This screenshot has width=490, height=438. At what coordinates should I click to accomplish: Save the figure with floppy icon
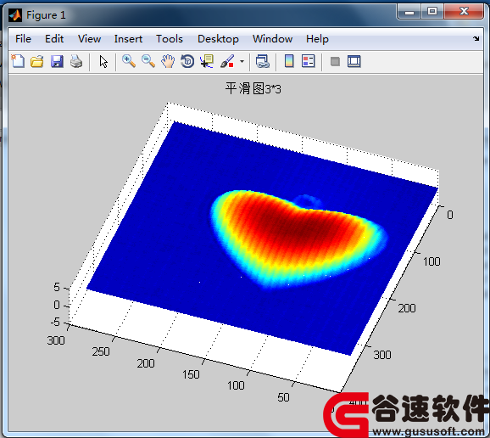(x=57, y=61)
